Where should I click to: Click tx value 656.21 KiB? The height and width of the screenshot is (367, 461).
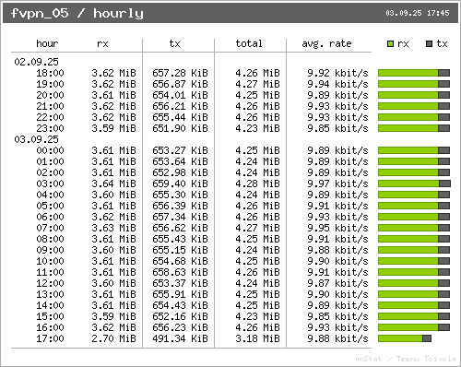tap(180, 106)
